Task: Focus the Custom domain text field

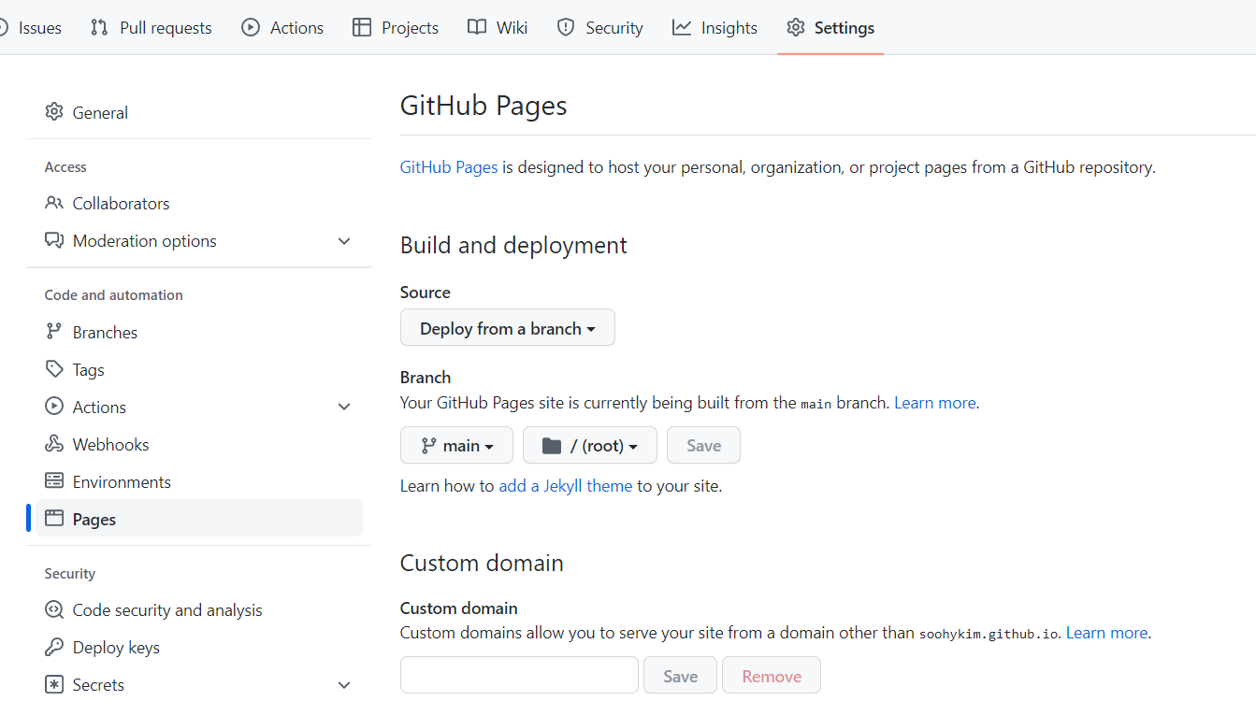Action: (x=519, y=675)
